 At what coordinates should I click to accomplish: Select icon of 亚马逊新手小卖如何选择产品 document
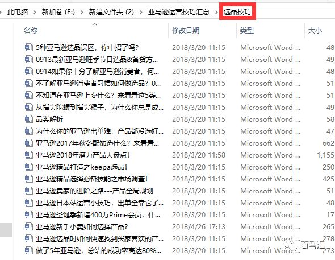28,226
